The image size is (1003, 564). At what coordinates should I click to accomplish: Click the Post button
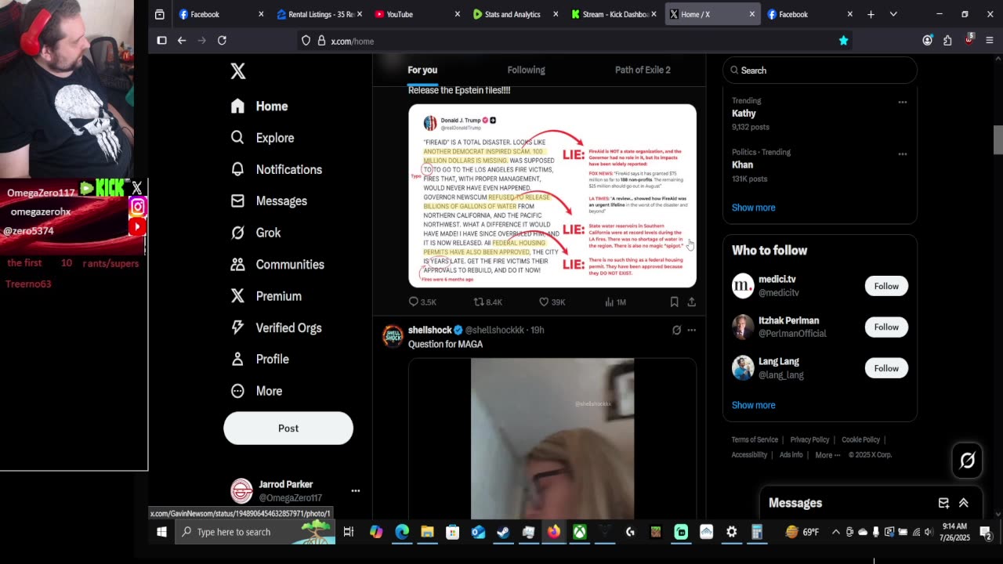tap(288, 428)
